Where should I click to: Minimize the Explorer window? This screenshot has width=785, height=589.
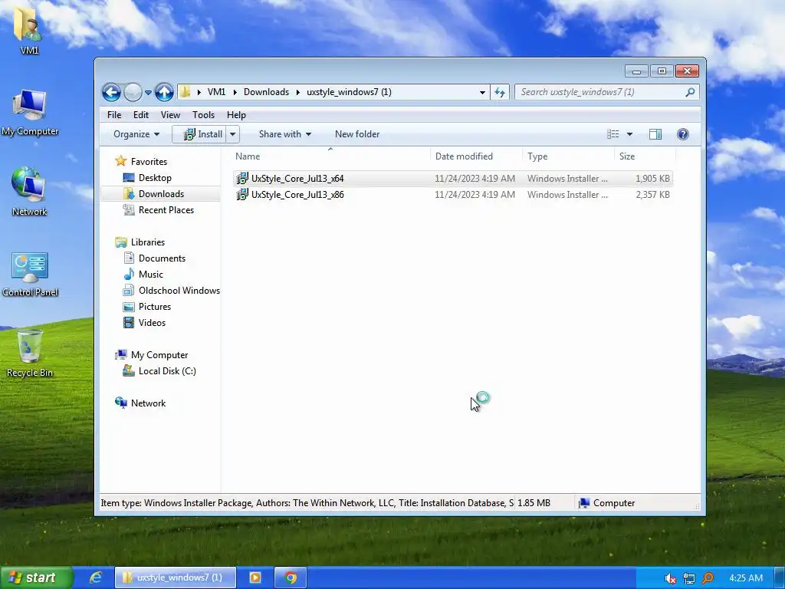pyautogui.click(x=636, y=71)
